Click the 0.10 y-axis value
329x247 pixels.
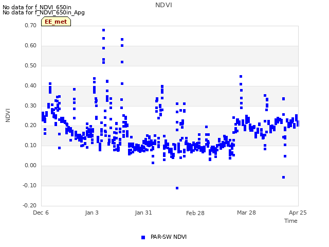(30, 145)
